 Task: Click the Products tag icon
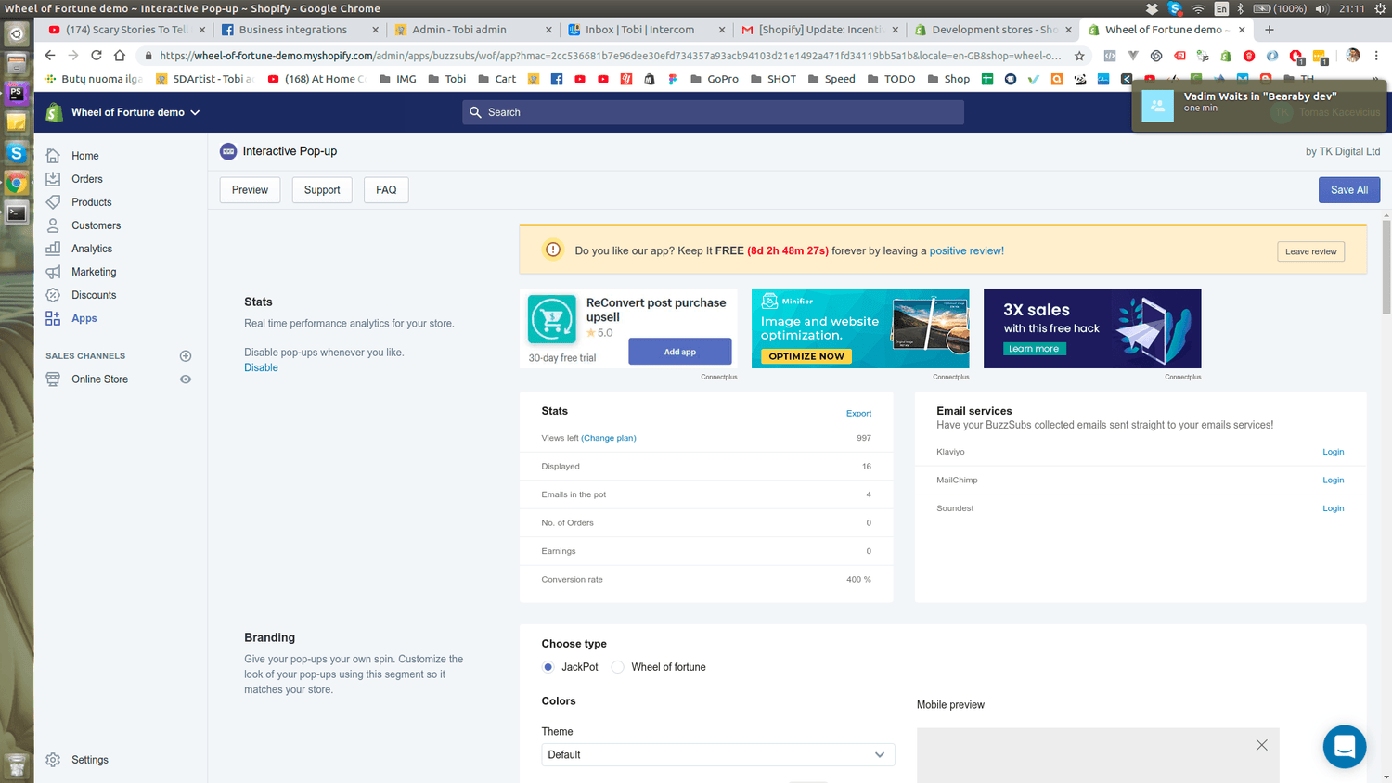(x=53, y=202)
